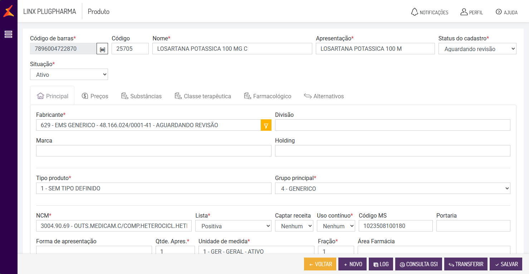Image resolution: width=529 pixels, height=274 pixels.
Task: Open the hamburger side menu
Action: pyautogui.click(x=9, y=34)
